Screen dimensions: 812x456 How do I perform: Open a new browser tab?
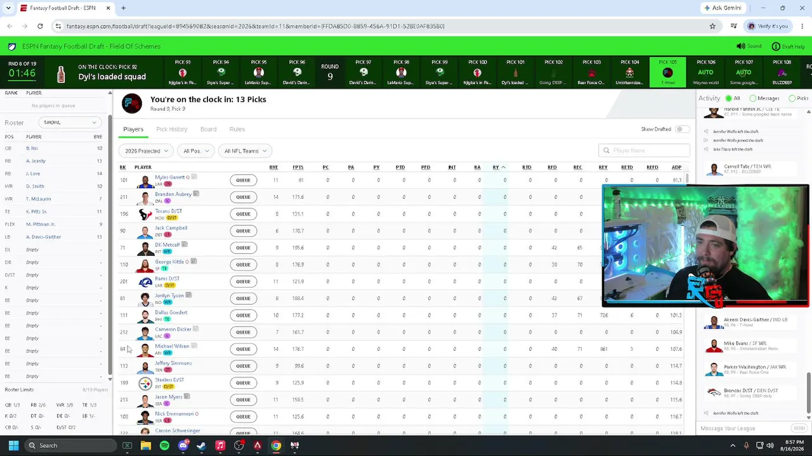pos(123,8)
